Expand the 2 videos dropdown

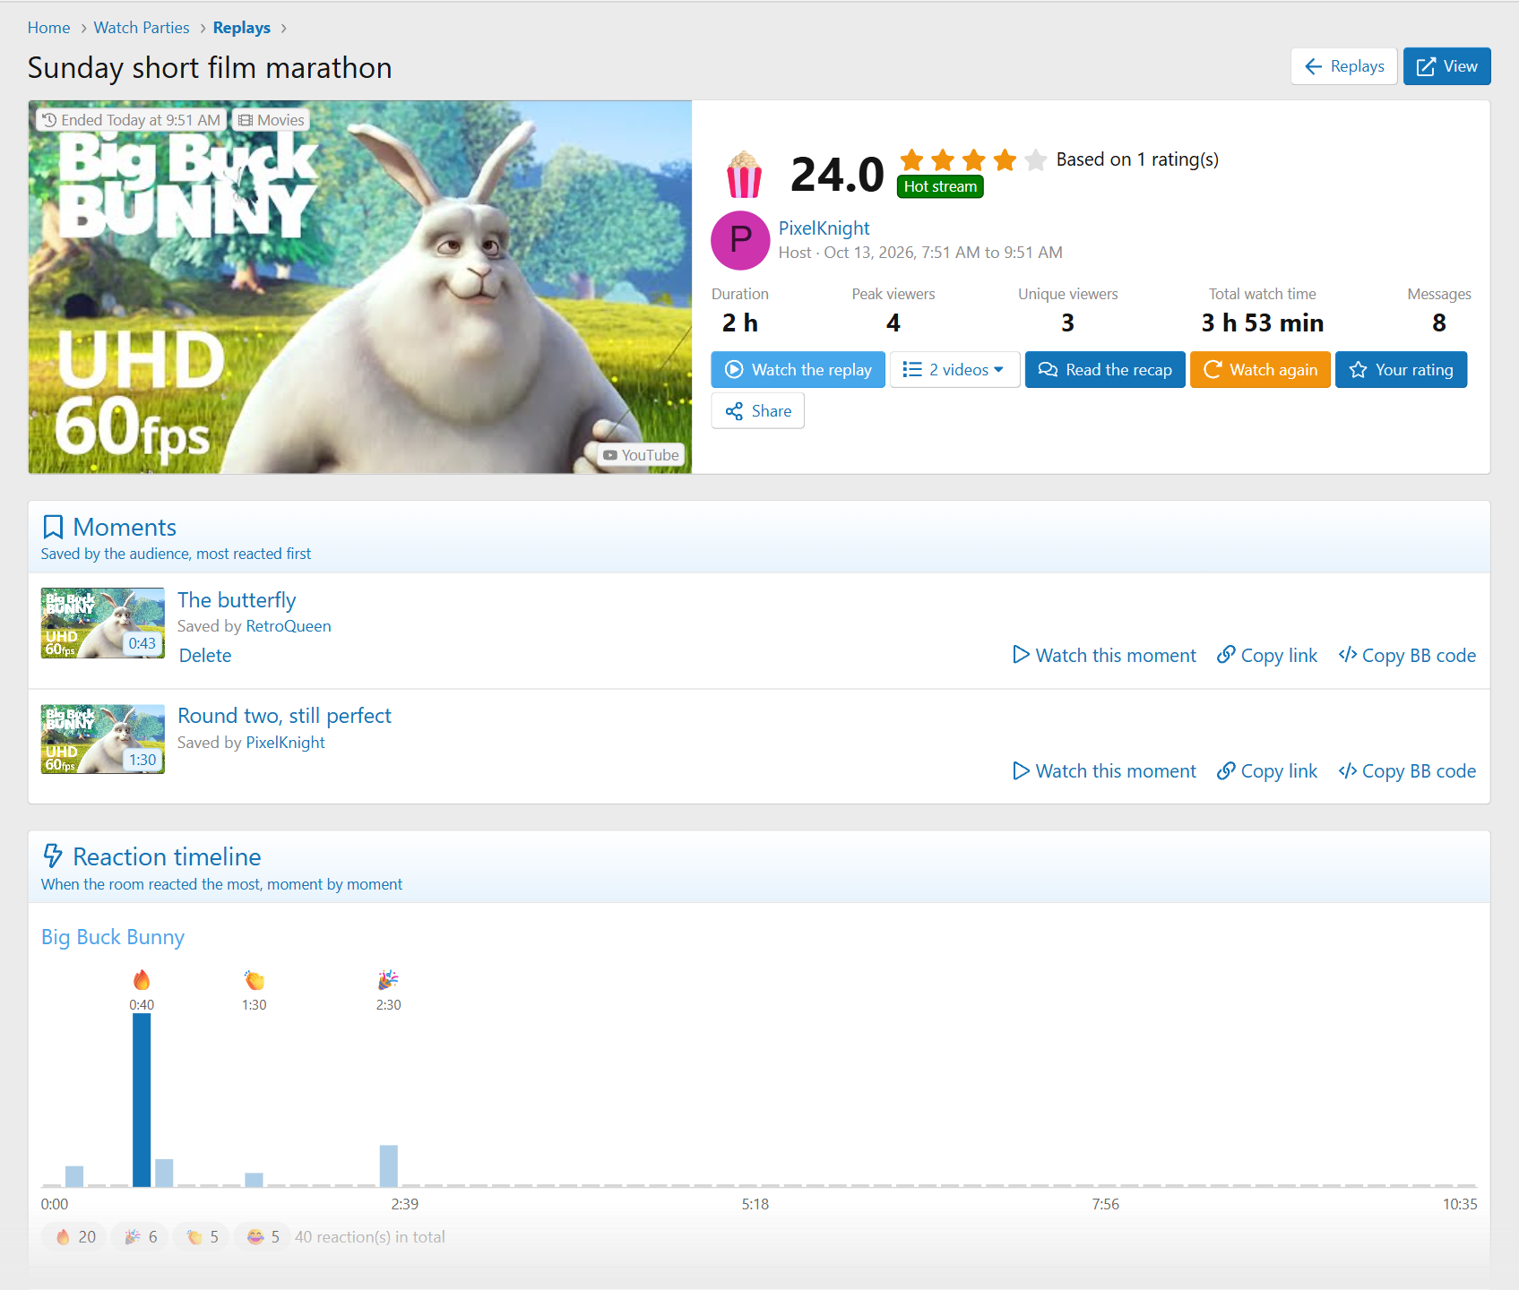coord(954,370)
